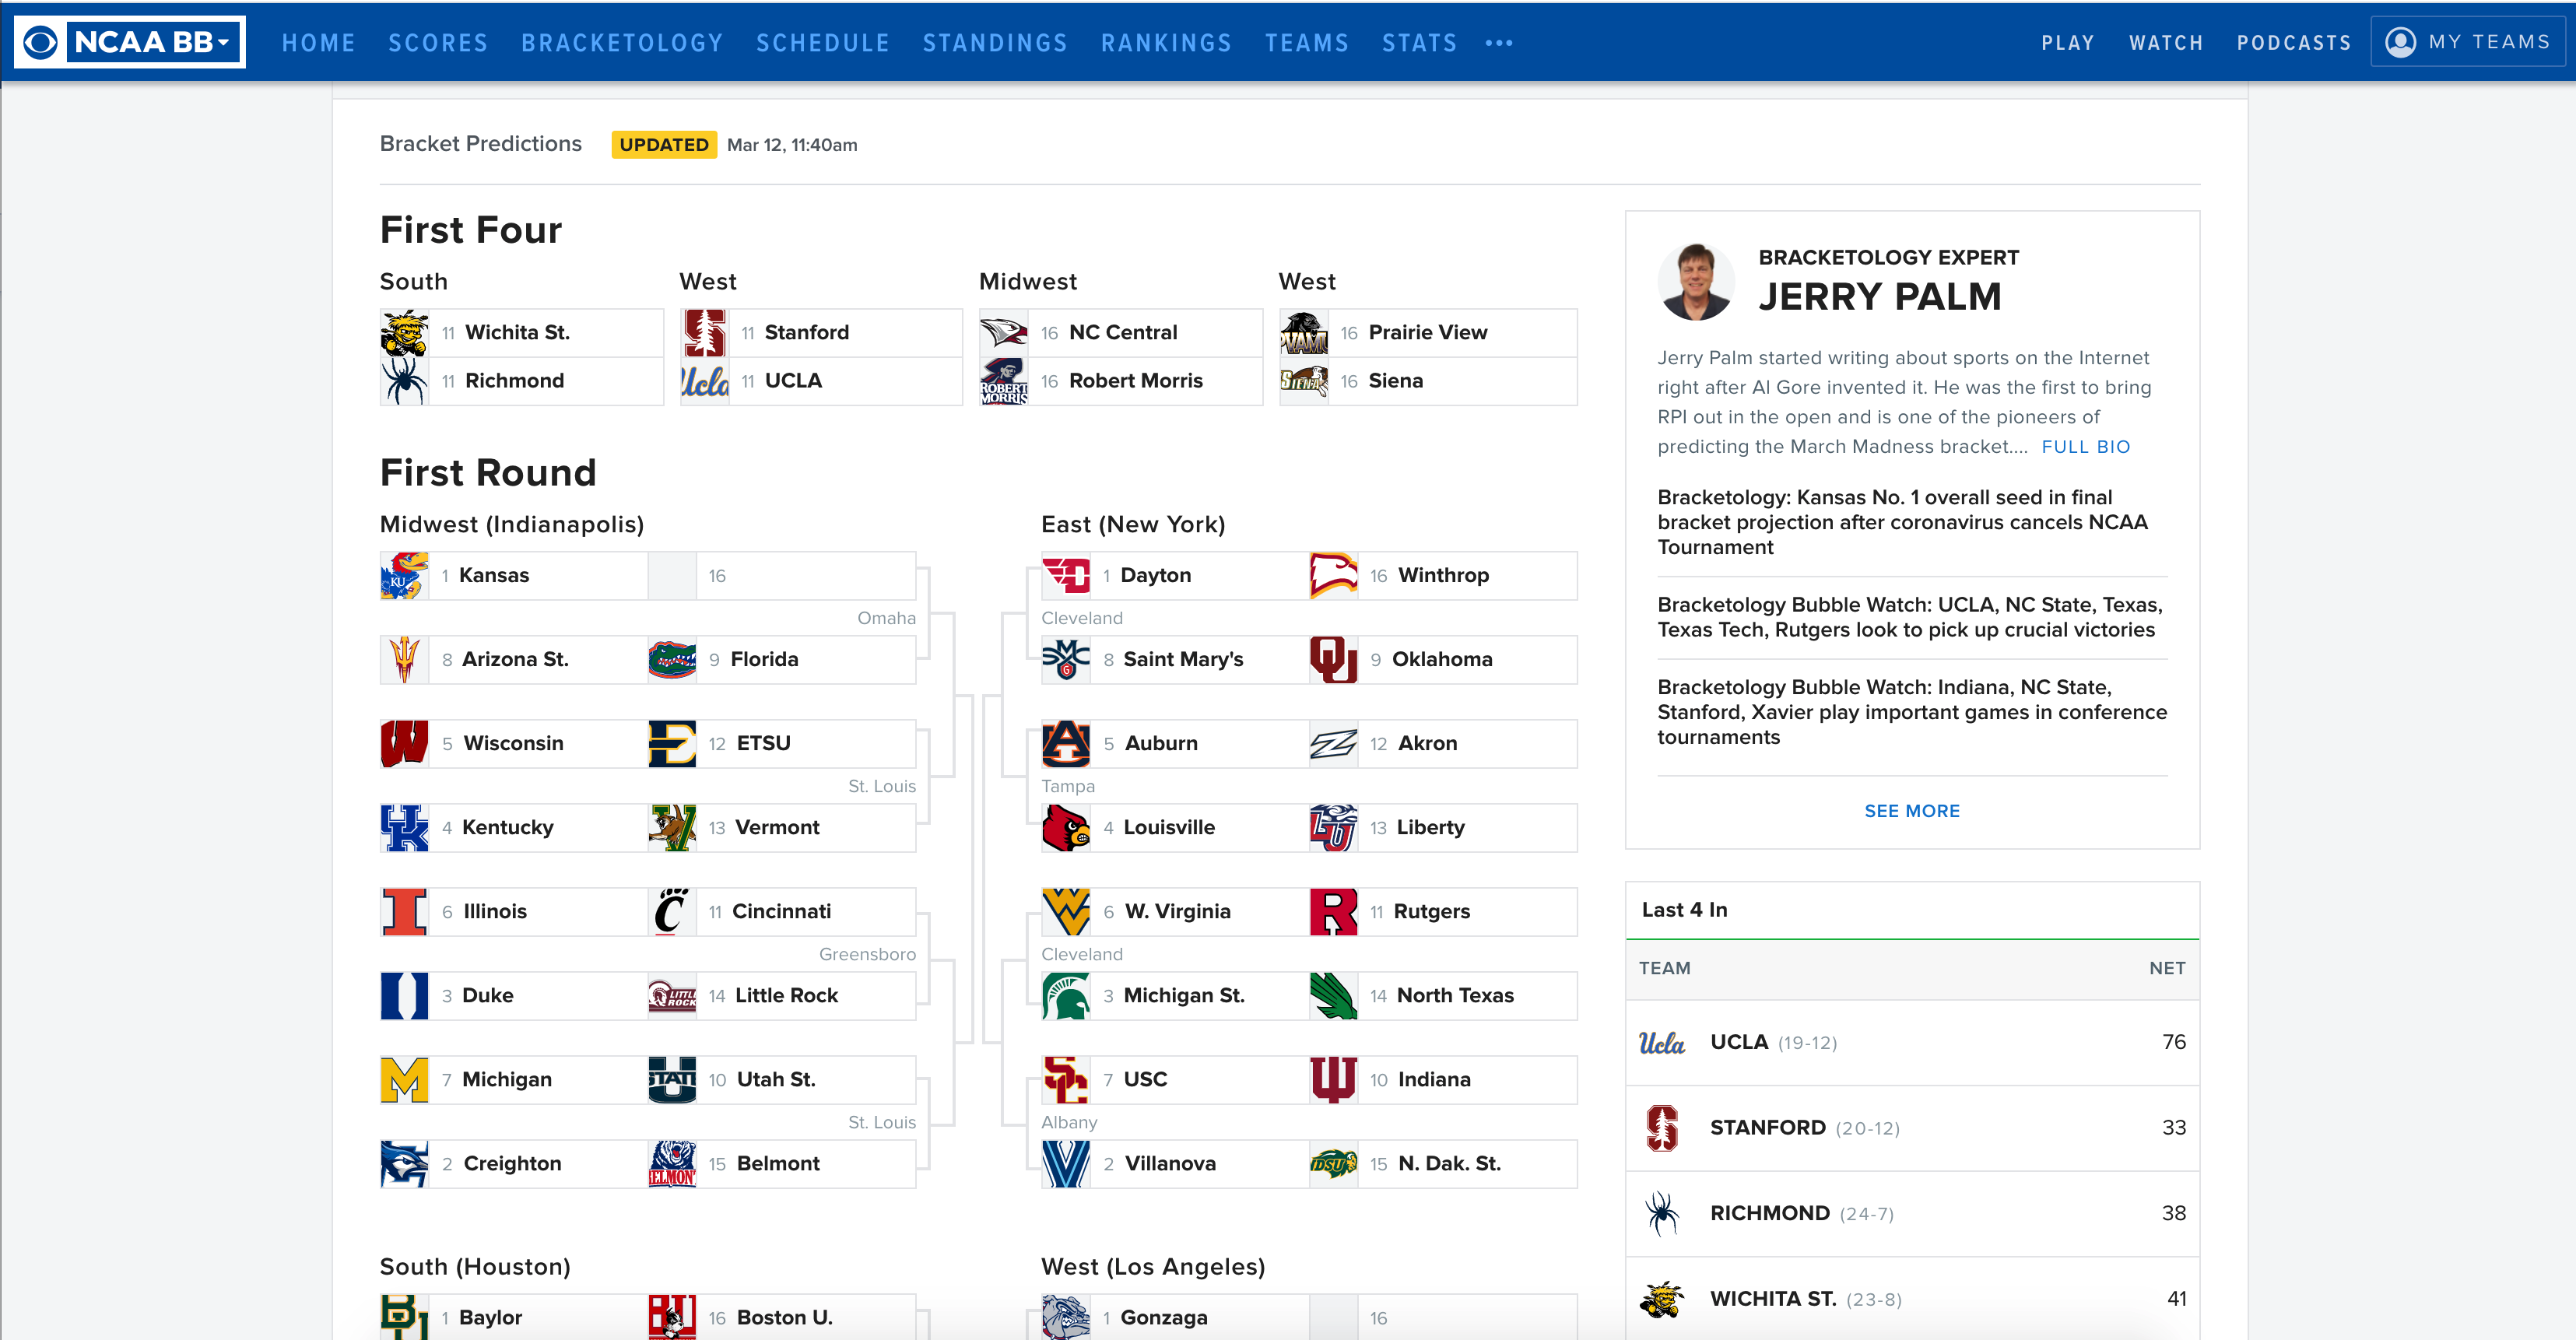Click the Wisconsin W logo
This screenshot has width=2576, height=1340.
pos(404,744)
